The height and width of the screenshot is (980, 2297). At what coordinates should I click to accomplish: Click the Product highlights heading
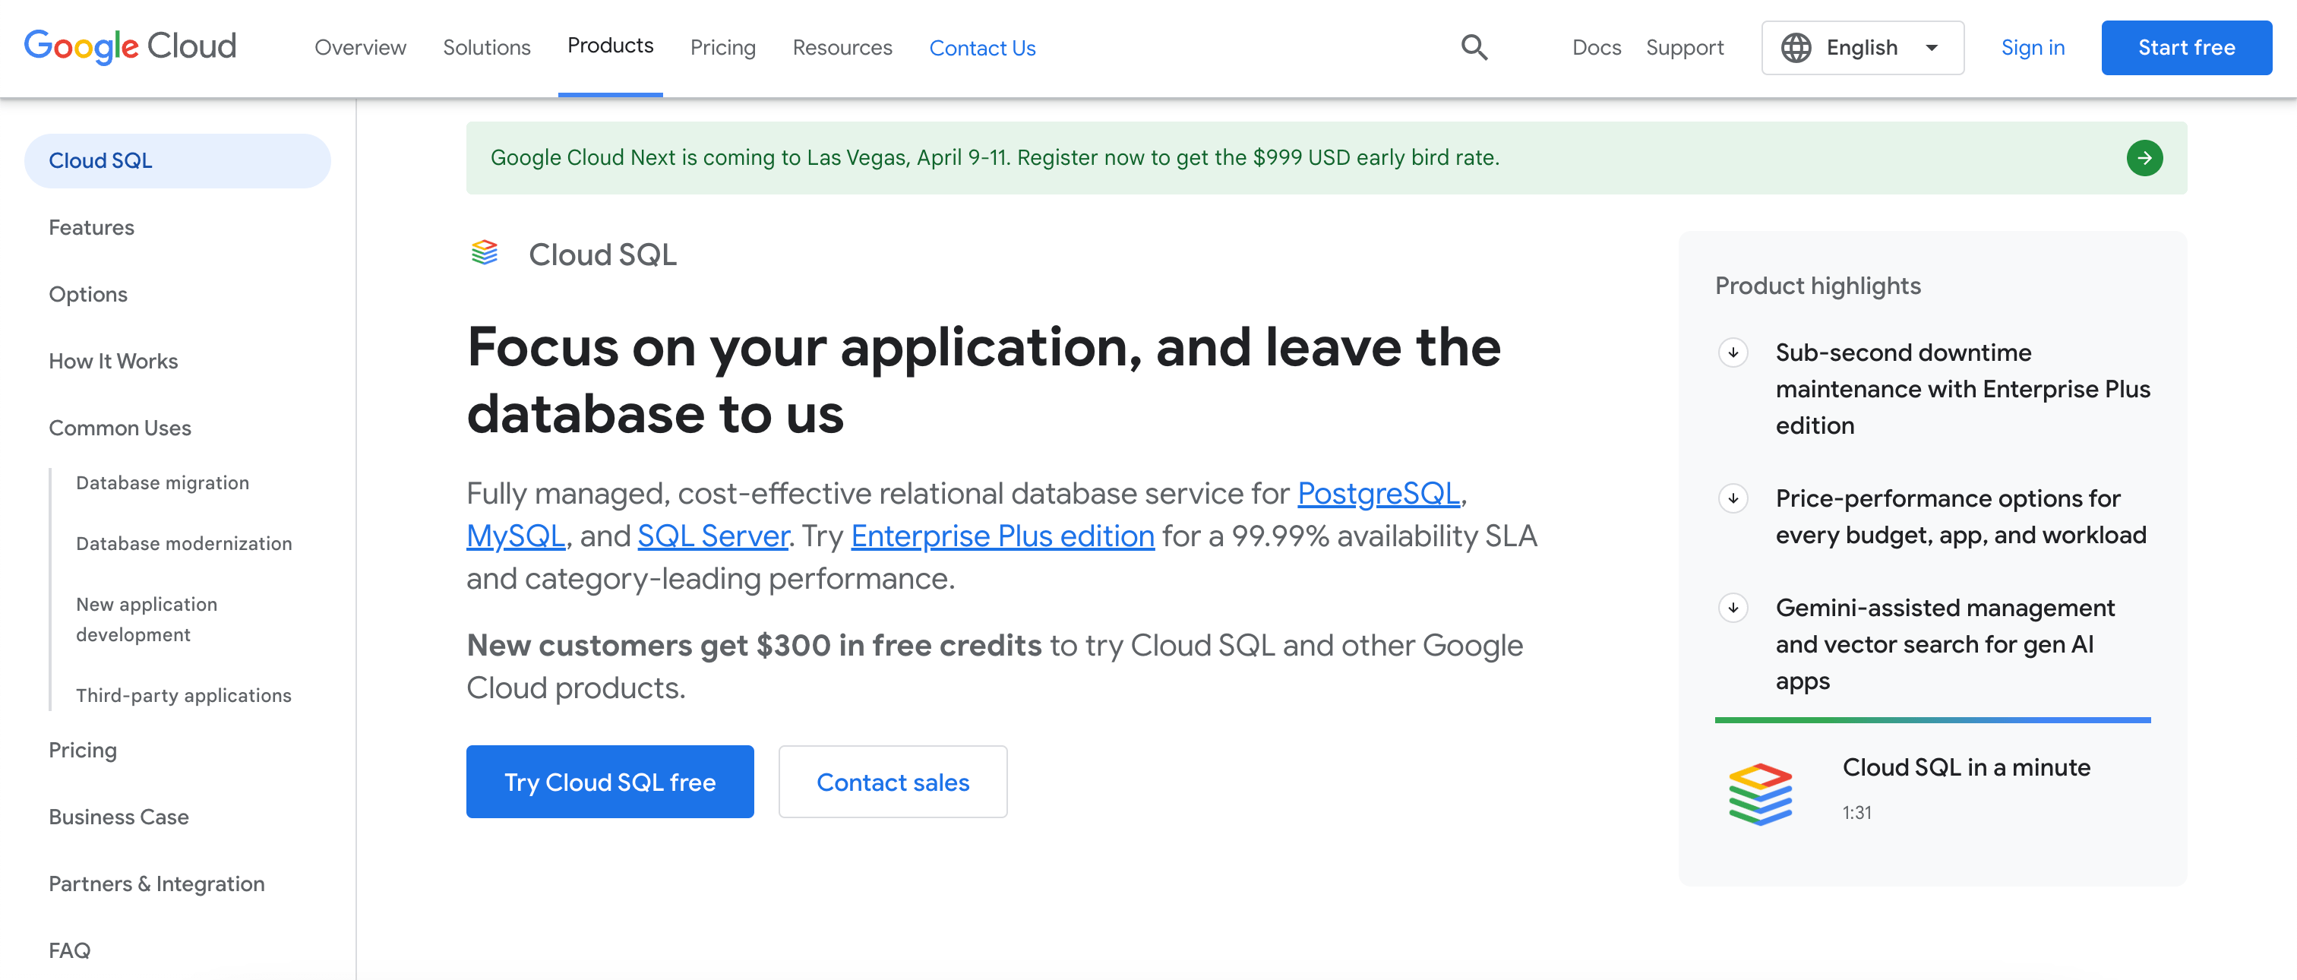click(x=1817, y=286)
